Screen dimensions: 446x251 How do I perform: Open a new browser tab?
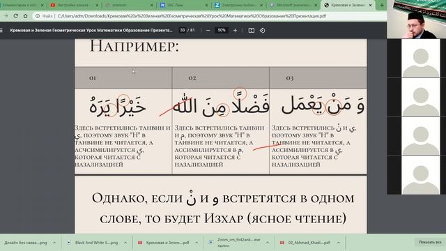381,5
